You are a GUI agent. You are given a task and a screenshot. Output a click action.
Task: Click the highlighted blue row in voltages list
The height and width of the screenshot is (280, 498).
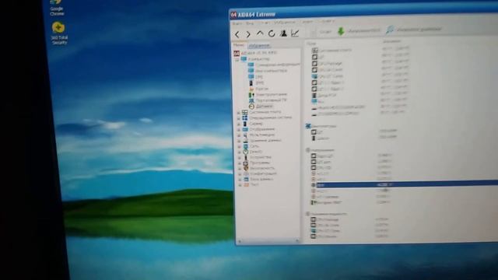tap(407, 184)
